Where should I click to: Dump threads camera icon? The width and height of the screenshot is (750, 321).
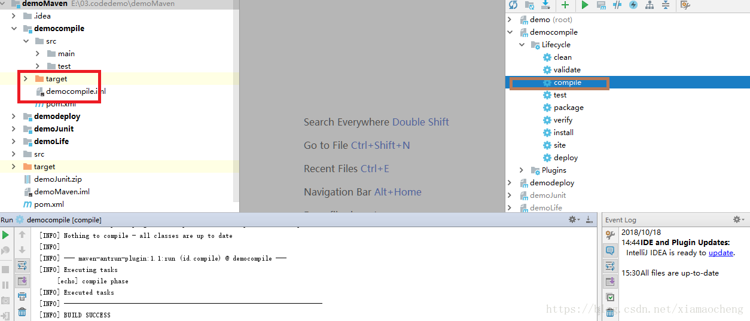click(x=5, y=301)
